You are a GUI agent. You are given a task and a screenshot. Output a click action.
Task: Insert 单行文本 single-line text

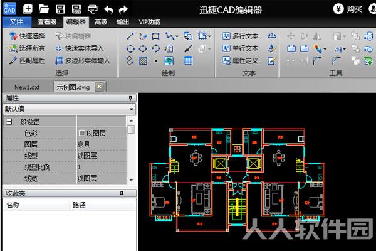240,48
